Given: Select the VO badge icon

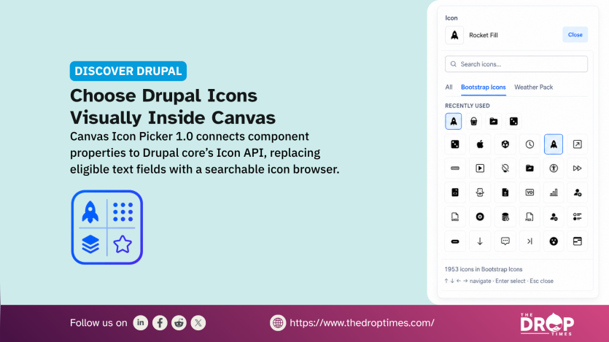Looking at the screenshot, I should point(530,193).
